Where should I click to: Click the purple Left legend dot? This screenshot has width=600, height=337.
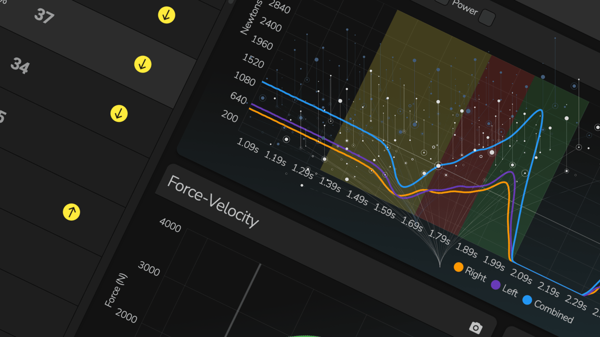(495, 285)
